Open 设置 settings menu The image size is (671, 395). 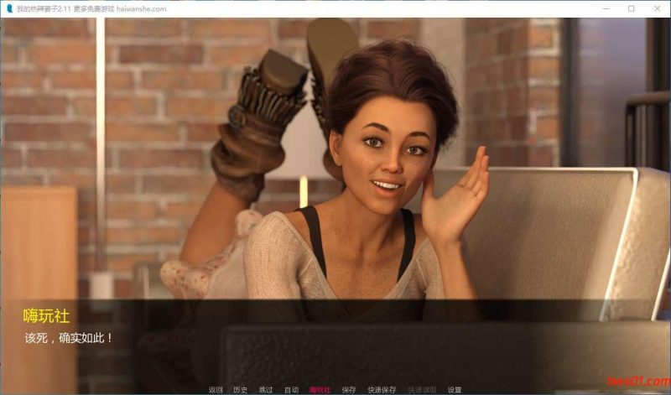455,389
